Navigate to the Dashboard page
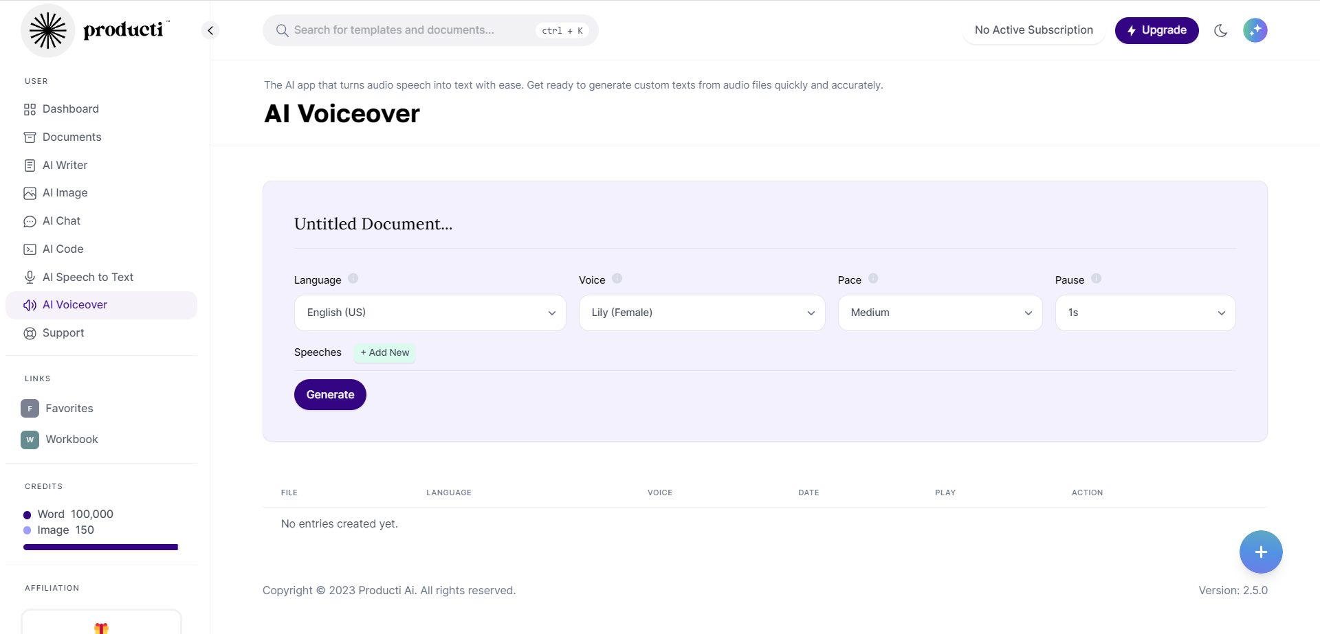This screenshot has height=634, width=1320. click(70, 109)
